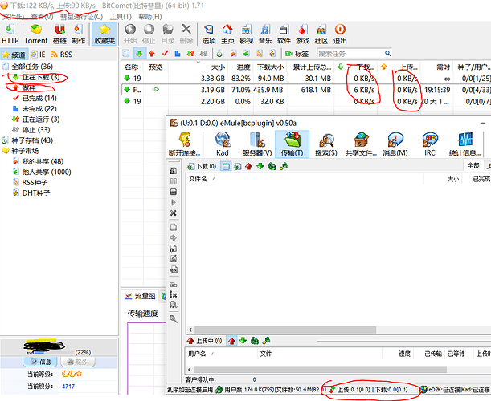Open 统计信息 statistics in eMule
Image resolution: width=491 pixels, height=401 pixels.
coord(464,144)
